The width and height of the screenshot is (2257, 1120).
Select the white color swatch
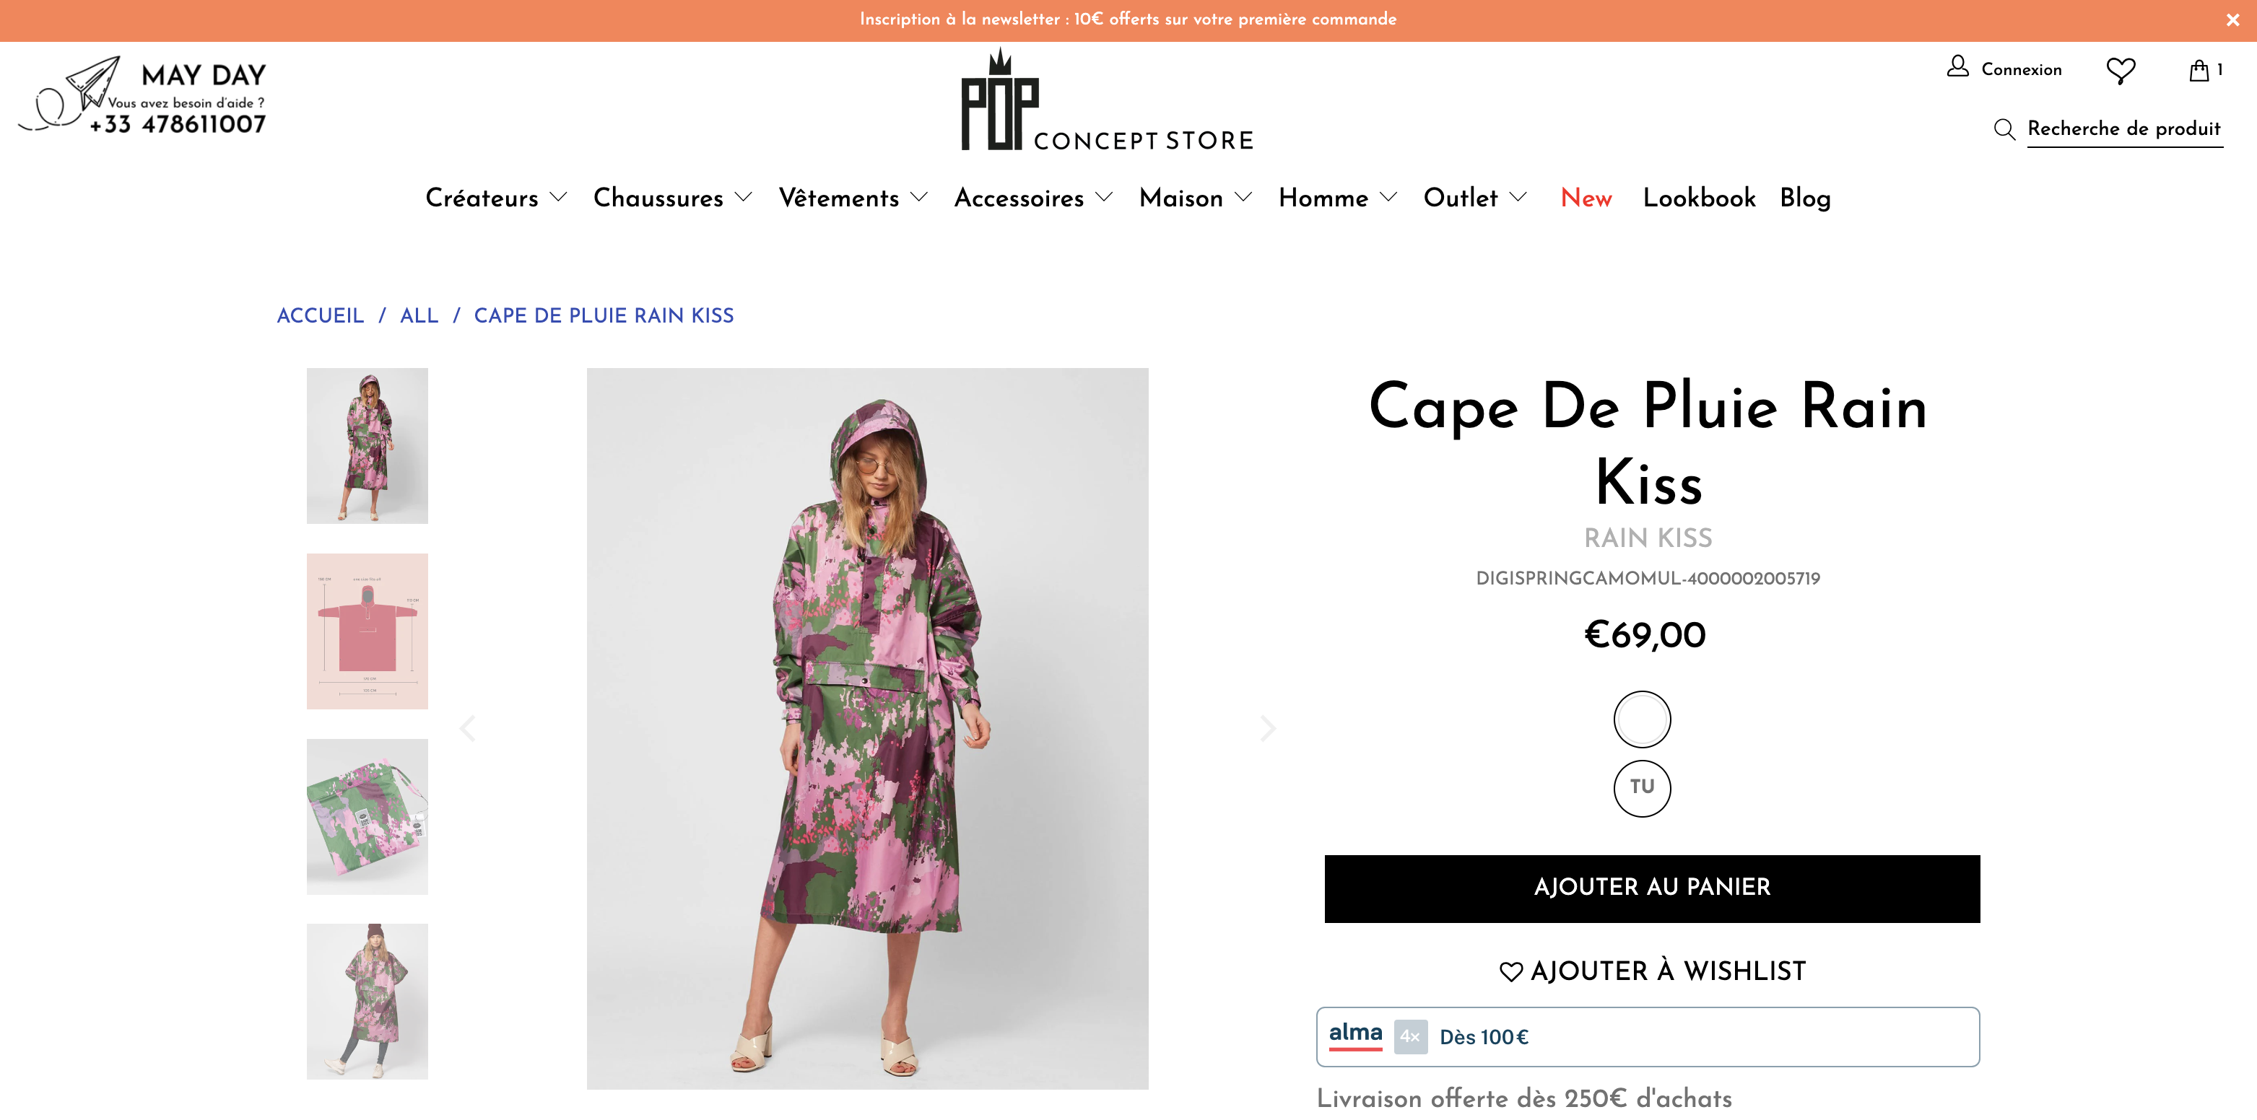tap(1642, 719)
